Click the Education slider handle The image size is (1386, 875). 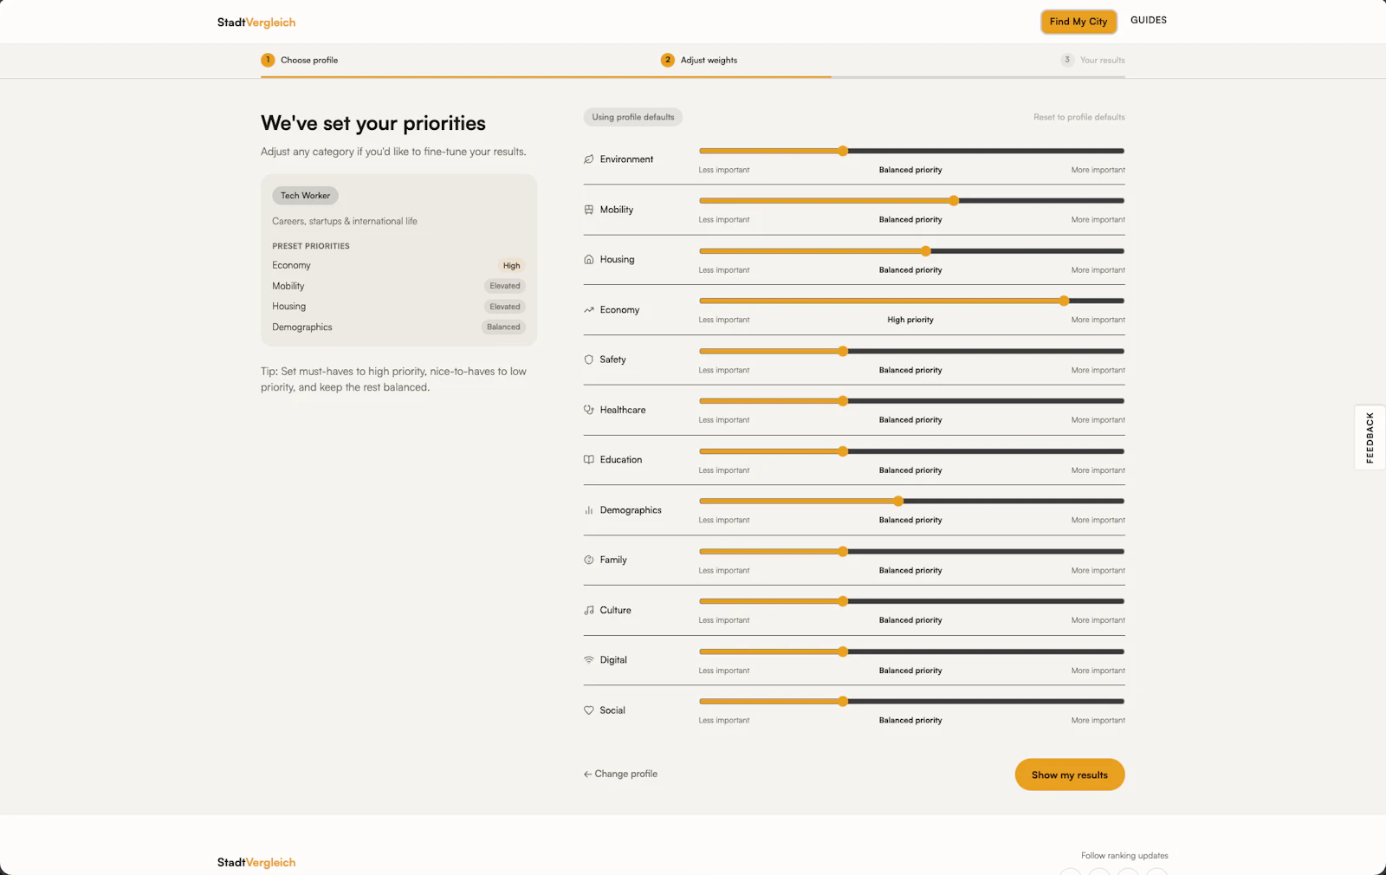click(x=843, y=451)
